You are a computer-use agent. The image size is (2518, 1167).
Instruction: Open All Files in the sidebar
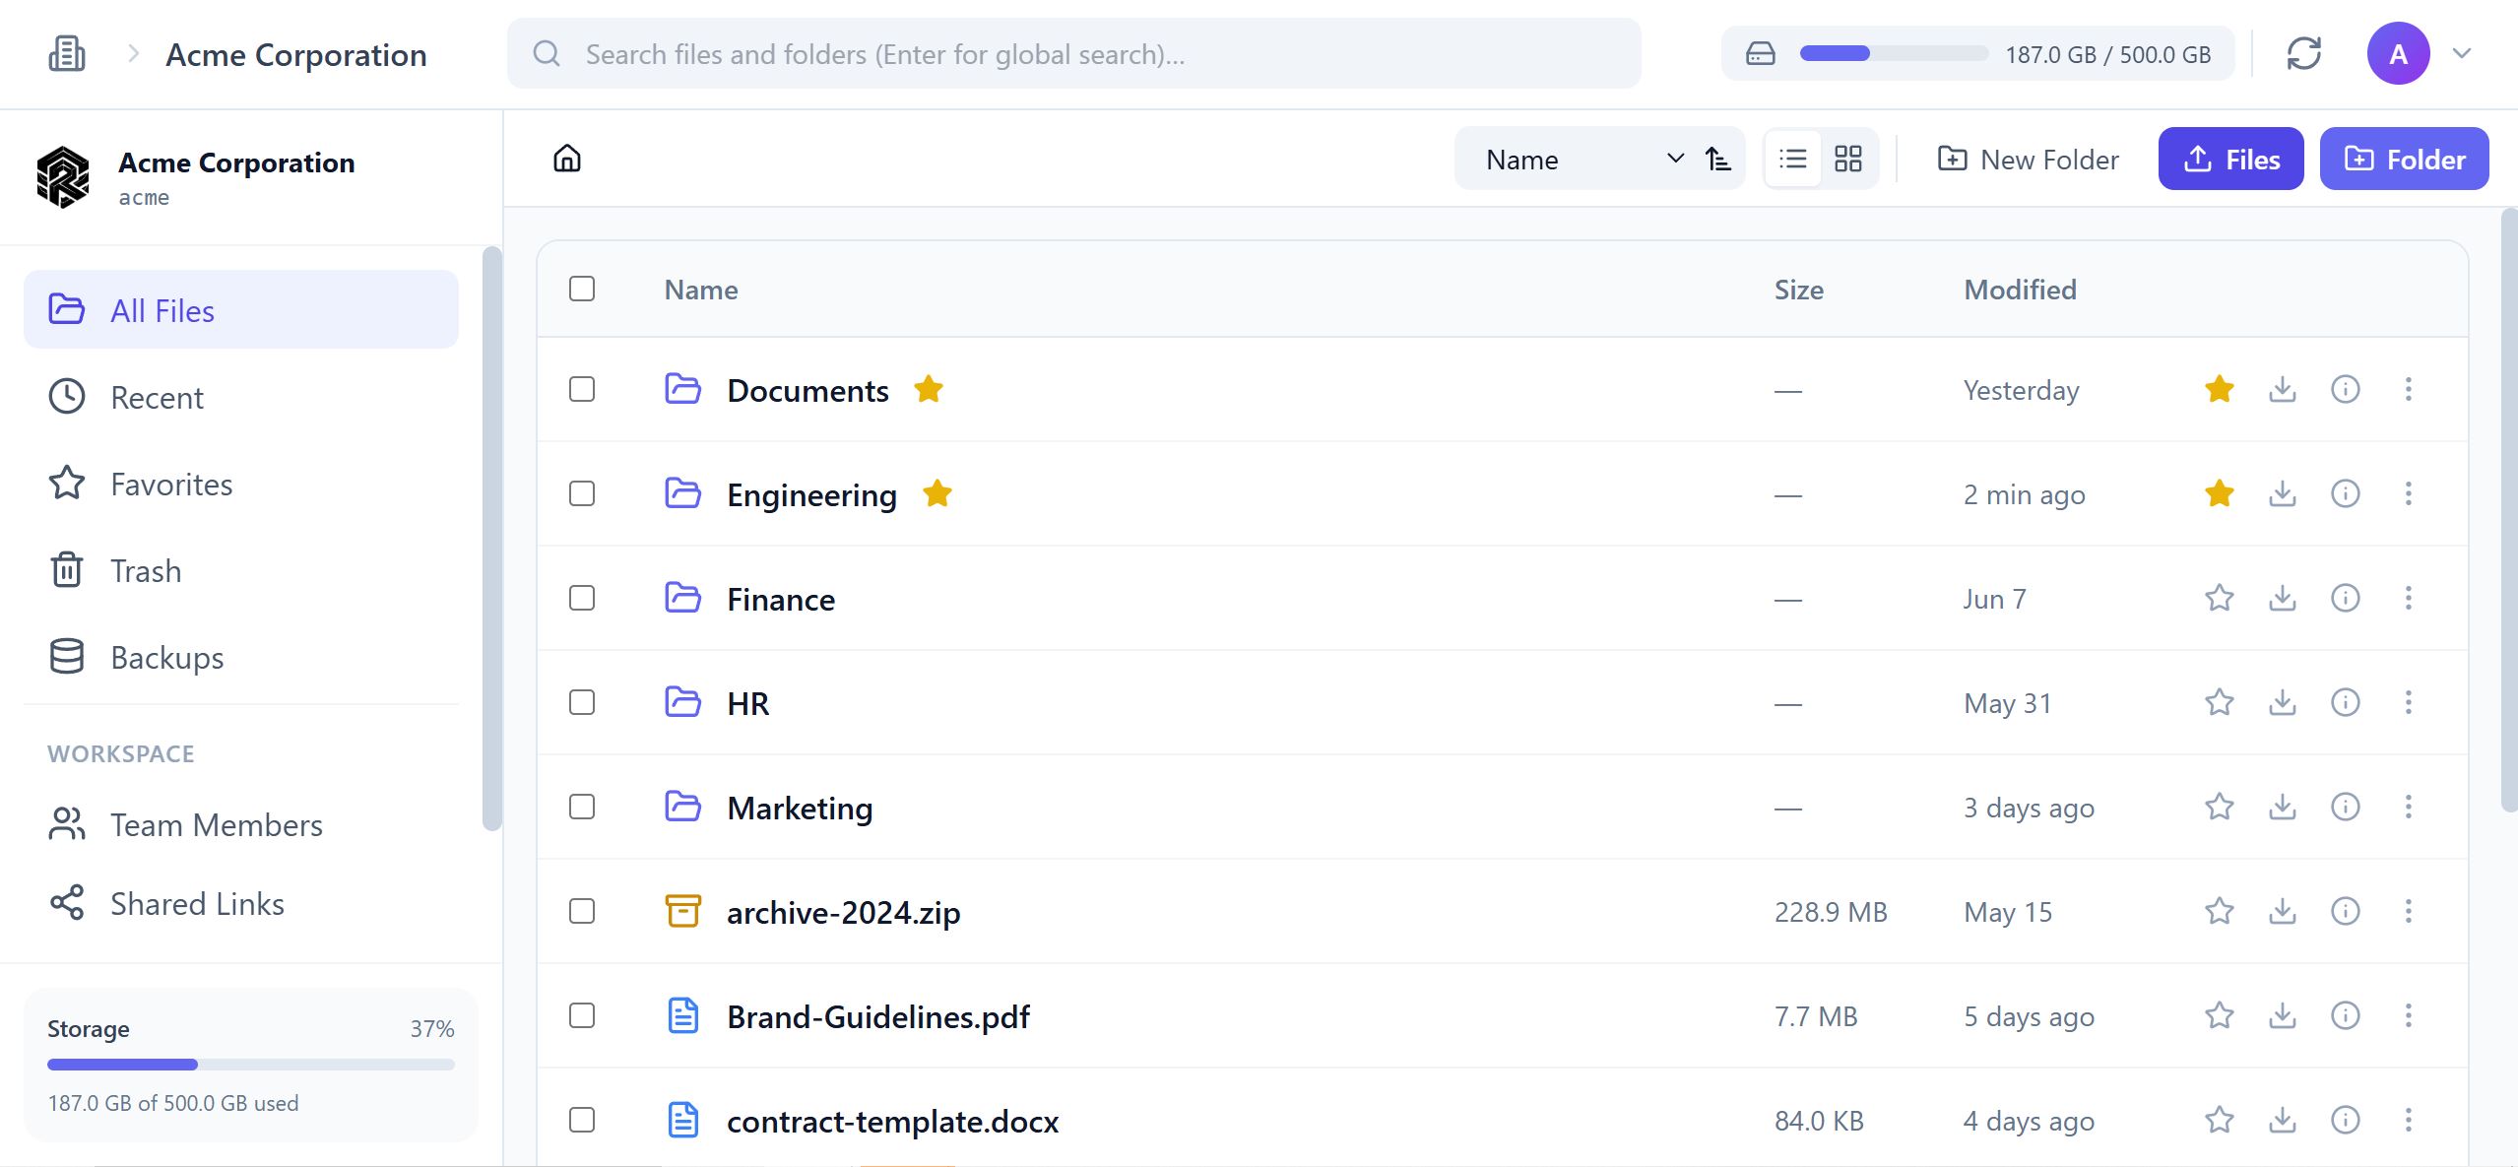(x=241, y=310)
